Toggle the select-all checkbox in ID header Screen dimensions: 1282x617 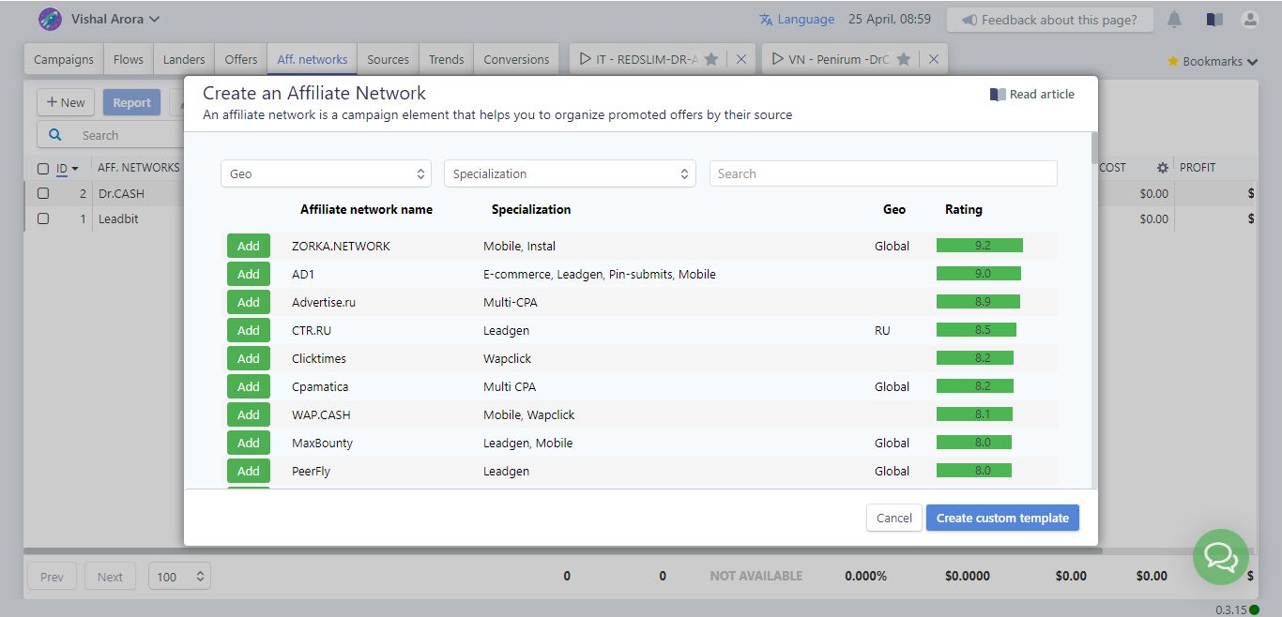click(x=43, y=169)
